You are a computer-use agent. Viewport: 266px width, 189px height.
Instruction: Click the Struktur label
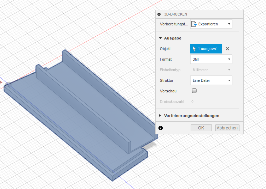tap(167, 80)
